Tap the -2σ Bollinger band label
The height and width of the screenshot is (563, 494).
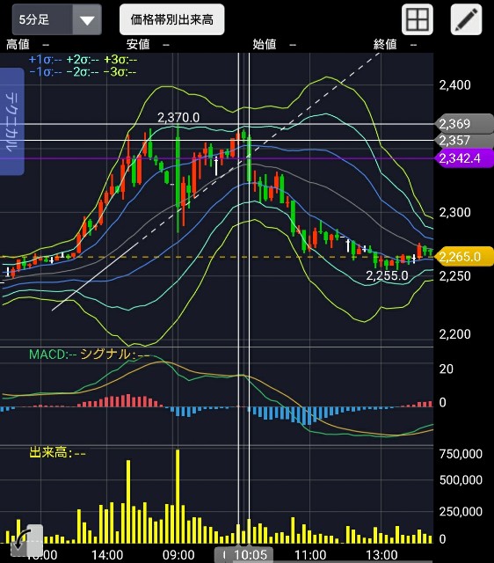click(x=83, y=72)
